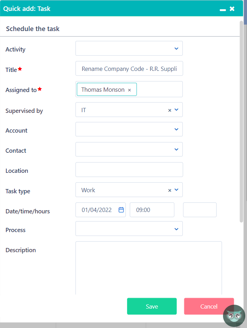Viewport: 247px width, 328px height.
Task: Open the Process dropdown
Action: (129, 229)
